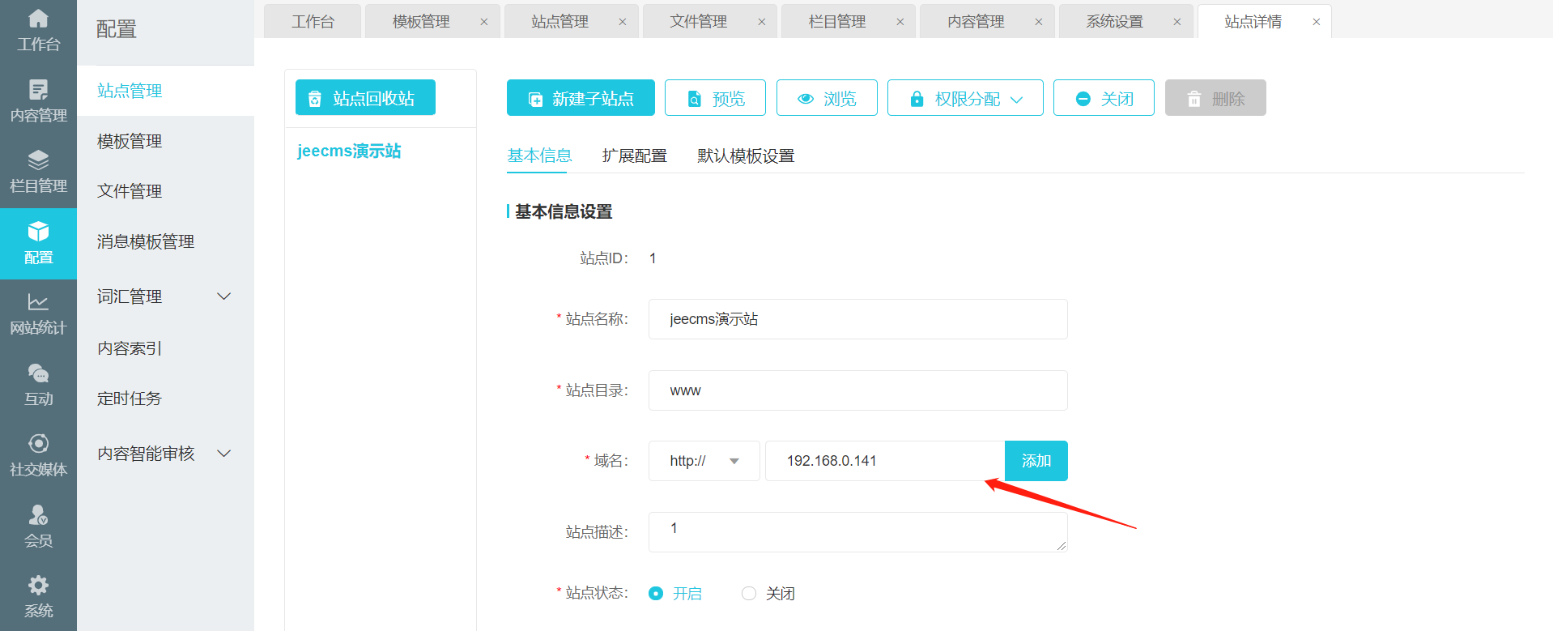Image resolution: width=1553 pixels, height=631 pixels.
Task: Close the 栏目管理 tab
Action: click(x=900, y=22)
